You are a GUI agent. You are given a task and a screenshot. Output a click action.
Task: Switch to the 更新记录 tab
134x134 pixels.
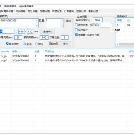[x=93, y=11]
